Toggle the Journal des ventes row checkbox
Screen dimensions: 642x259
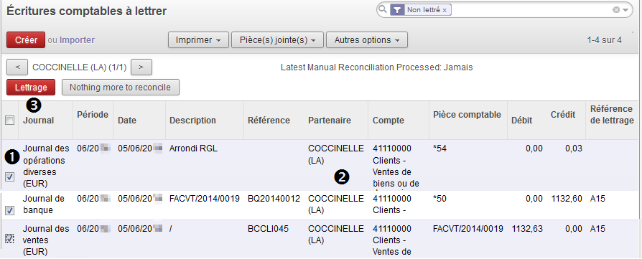[10, 238]
